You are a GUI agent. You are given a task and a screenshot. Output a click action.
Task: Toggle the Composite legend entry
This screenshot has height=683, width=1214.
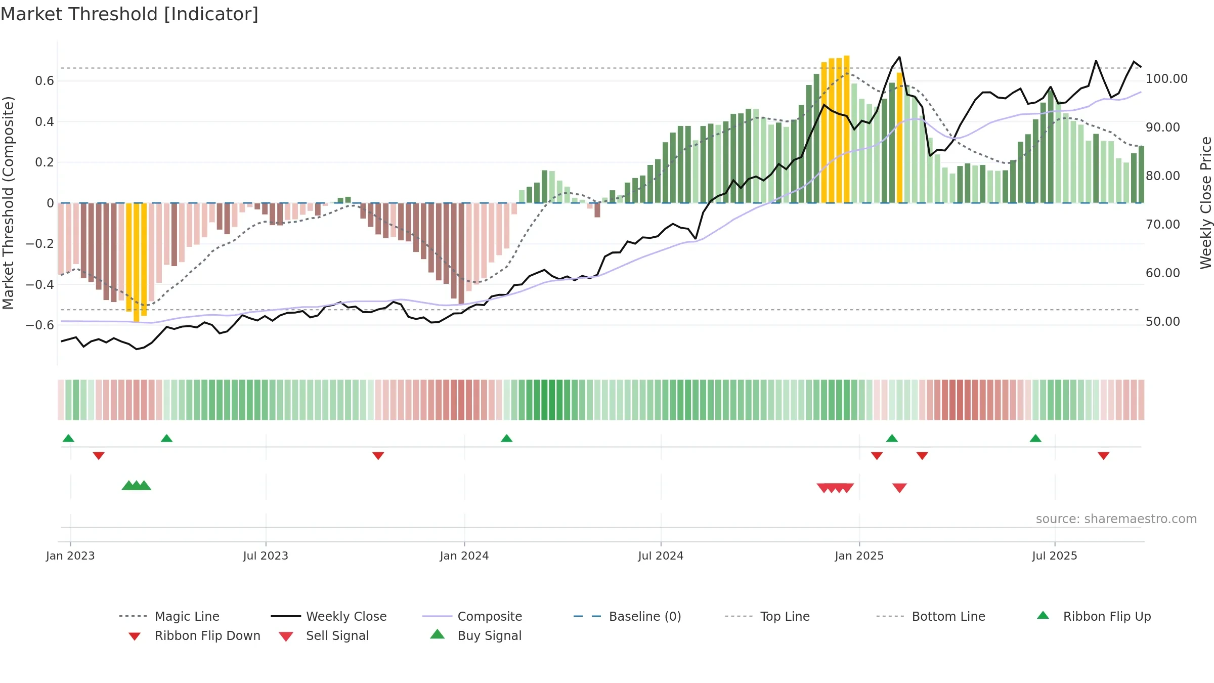472,616
